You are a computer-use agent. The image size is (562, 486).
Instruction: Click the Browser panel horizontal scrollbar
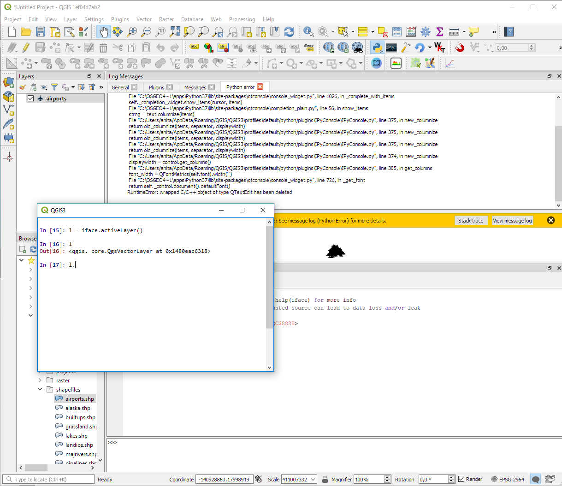36,467
